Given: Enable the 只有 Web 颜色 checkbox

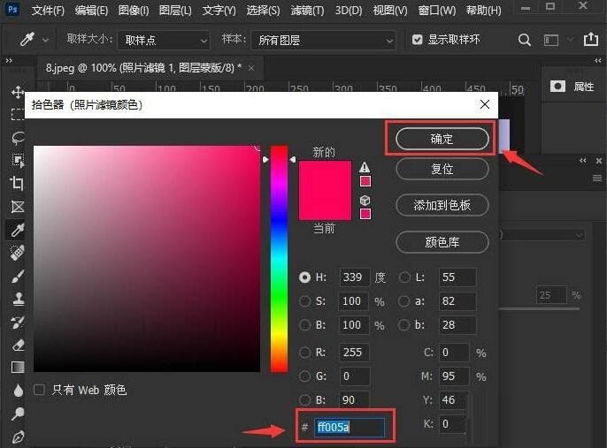Looking at the screenshot, I should 39,390.
